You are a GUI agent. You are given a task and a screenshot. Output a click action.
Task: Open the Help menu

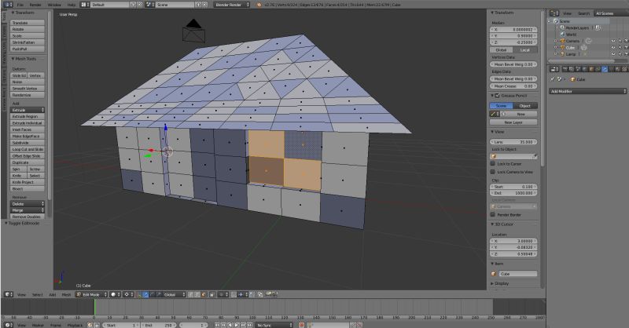click(72, 5)
